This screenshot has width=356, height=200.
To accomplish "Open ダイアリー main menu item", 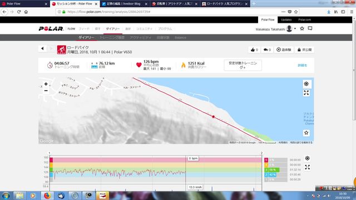I will coord(112,29).
